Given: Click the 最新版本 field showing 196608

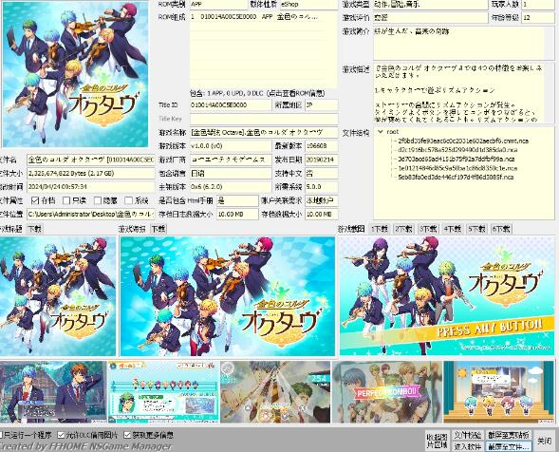Looking at the screenshot, I should coord(321,146).
